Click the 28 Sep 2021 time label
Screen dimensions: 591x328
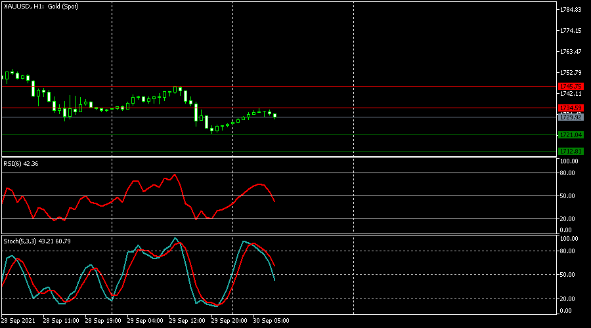pyautogui.click(x=18, y=321)
